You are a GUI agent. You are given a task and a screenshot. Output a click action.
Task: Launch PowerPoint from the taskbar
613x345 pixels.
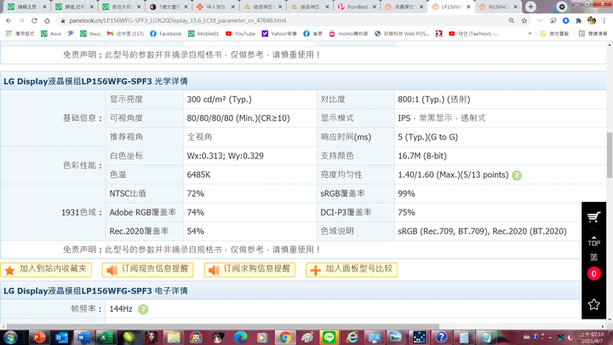[x=38, y=337]
